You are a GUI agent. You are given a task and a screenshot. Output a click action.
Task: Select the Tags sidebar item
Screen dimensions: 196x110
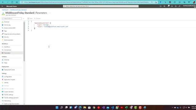tap(6, 31)
